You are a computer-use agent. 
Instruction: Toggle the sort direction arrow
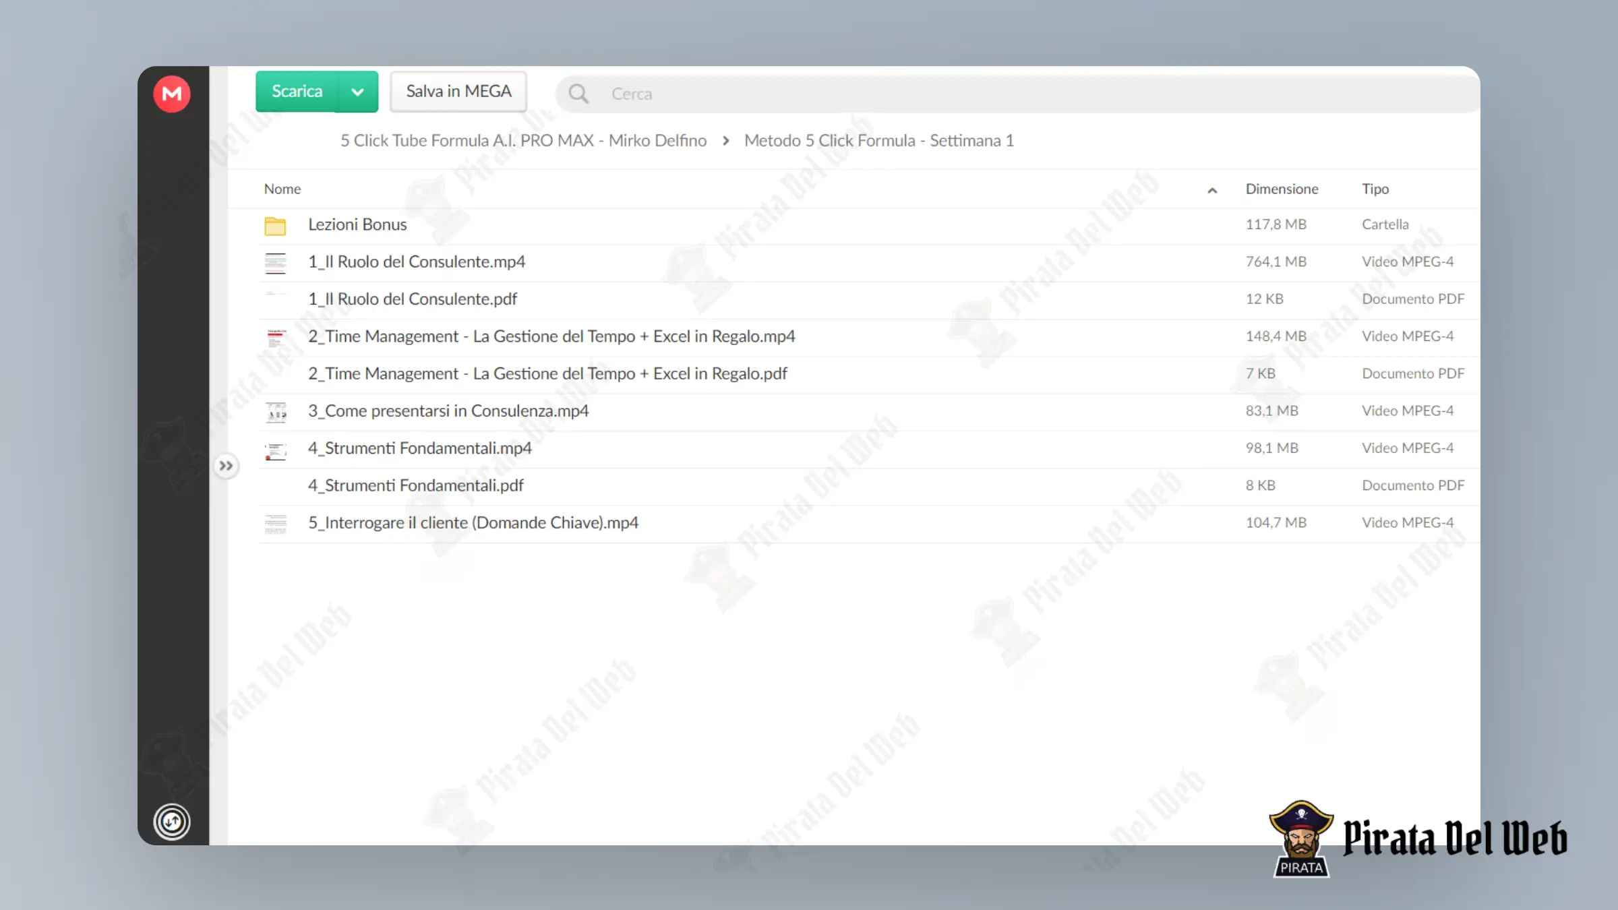point(1212,190)
